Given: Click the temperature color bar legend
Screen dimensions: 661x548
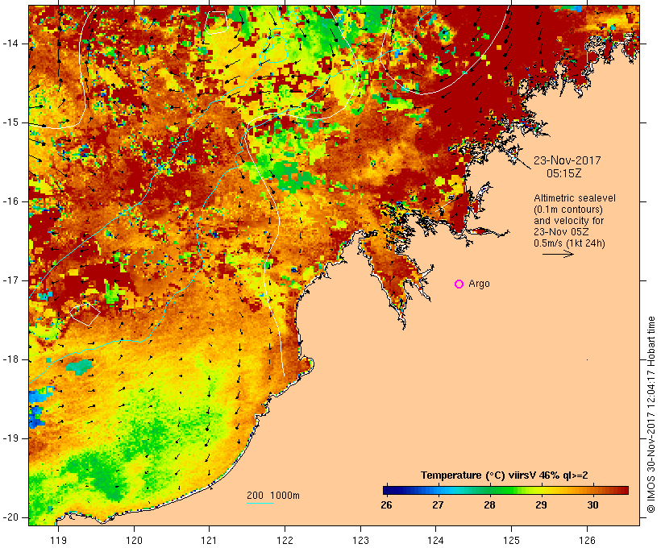Looking at the screenshot, I should (505, 490).
